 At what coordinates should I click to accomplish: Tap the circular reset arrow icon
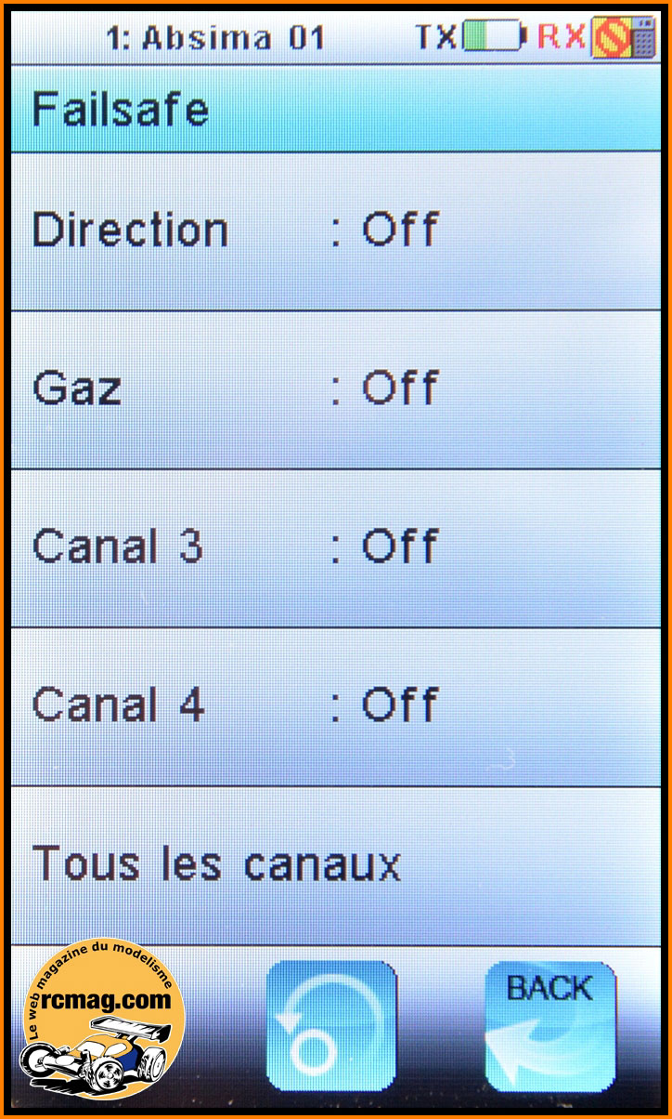pyautogui.click(x=331, y=1025)
